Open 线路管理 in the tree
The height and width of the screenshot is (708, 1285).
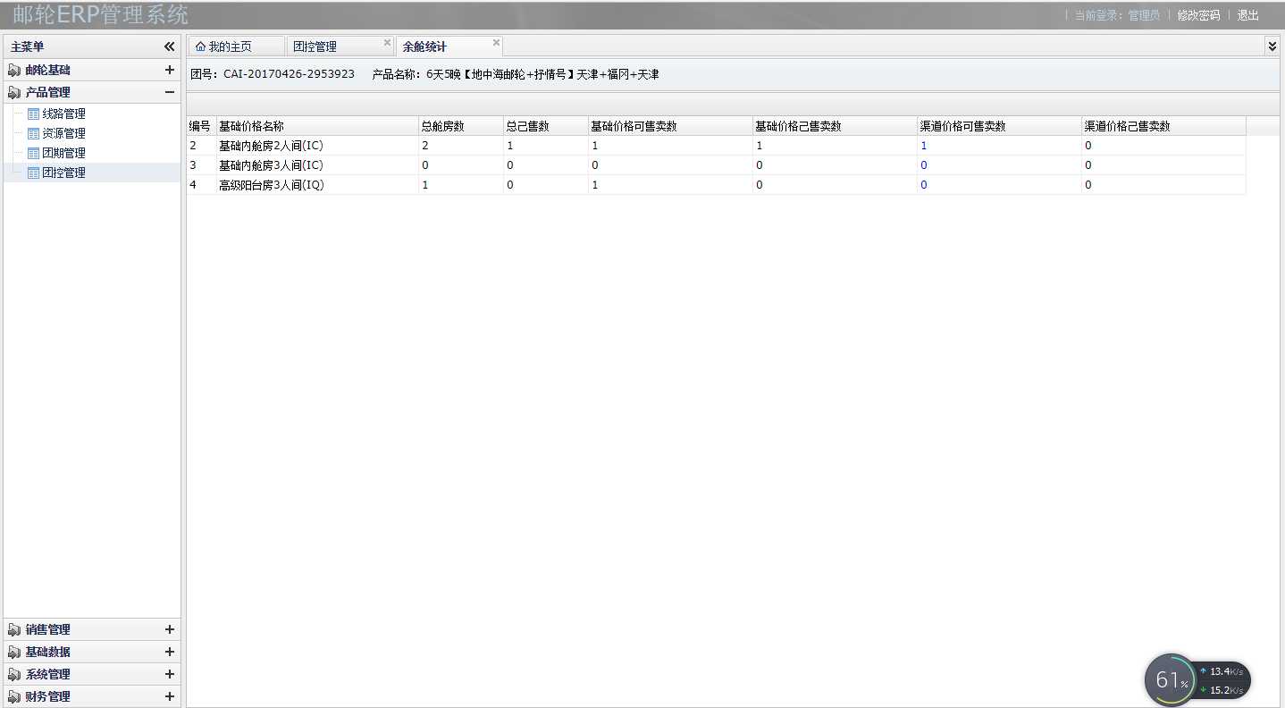(63, 114)
